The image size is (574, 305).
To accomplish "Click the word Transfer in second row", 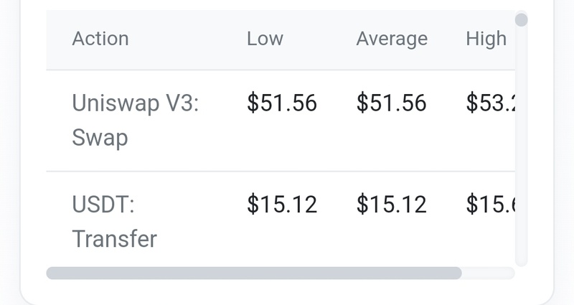I will tap(115, 239).
